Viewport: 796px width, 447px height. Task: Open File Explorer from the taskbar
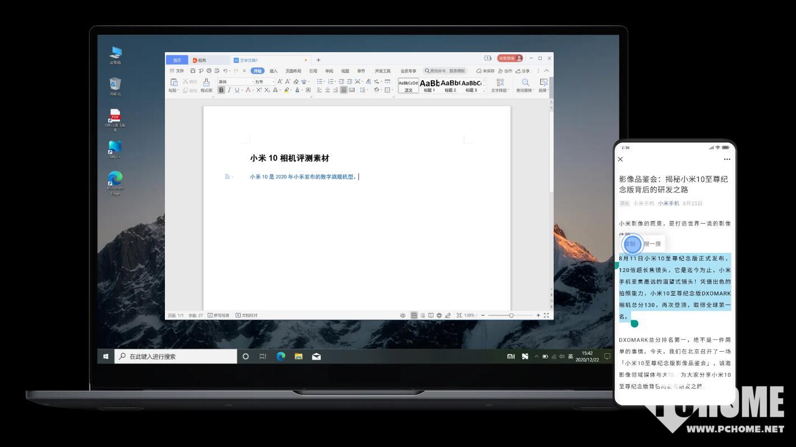tap(298, 356)
